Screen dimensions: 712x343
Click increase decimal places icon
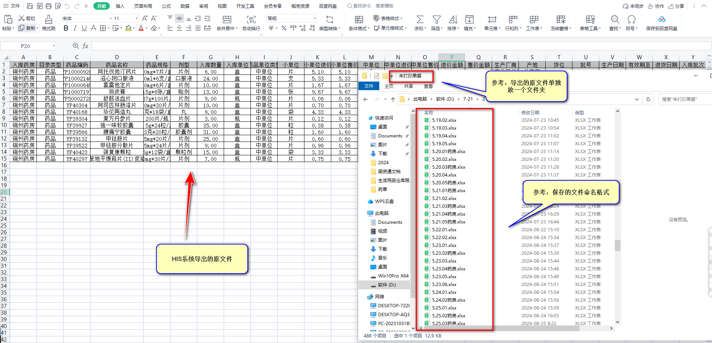tap(303, 28)
